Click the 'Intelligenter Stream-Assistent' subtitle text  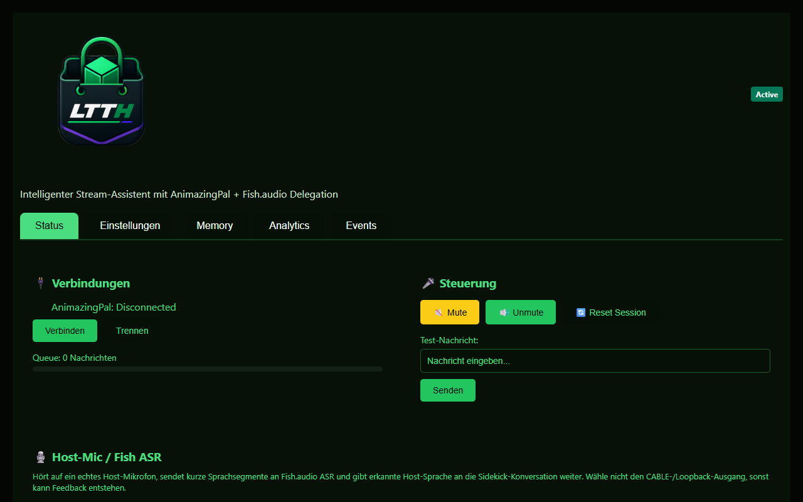179,195
